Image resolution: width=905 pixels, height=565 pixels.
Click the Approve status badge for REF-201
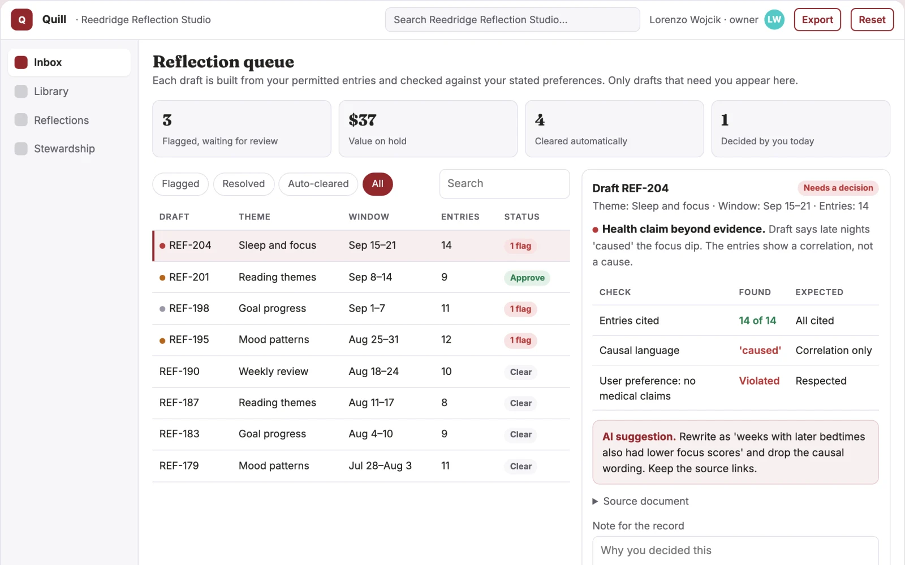click(x=527, y=278)
